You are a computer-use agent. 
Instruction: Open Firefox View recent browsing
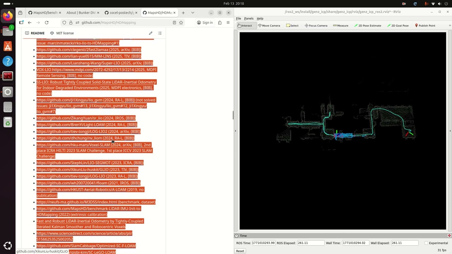20,13
